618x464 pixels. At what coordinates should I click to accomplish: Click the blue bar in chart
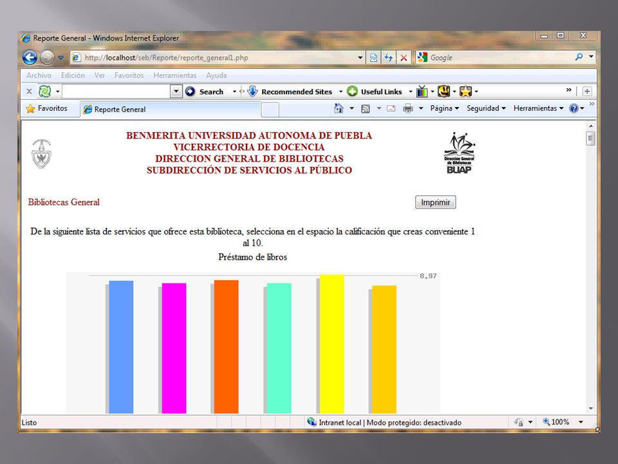[121, 347]
